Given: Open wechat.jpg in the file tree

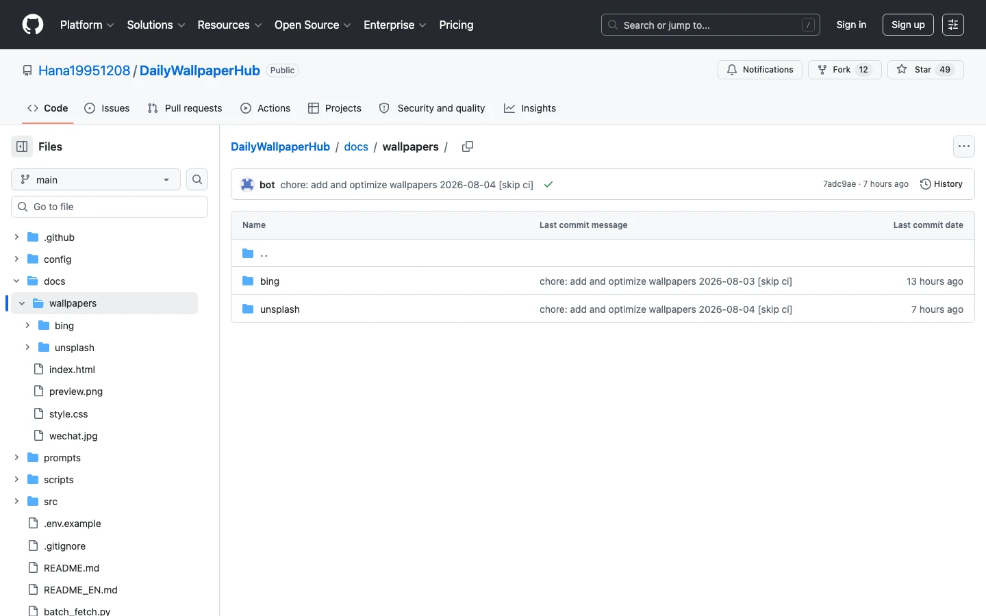Looking at the screenshot, I should 73,436.
